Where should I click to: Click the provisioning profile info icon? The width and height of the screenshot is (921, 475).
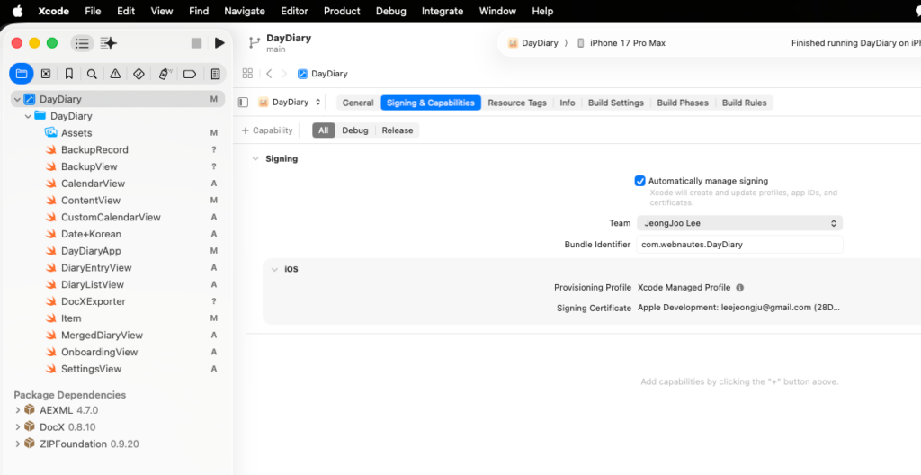(x=739, y=288)
